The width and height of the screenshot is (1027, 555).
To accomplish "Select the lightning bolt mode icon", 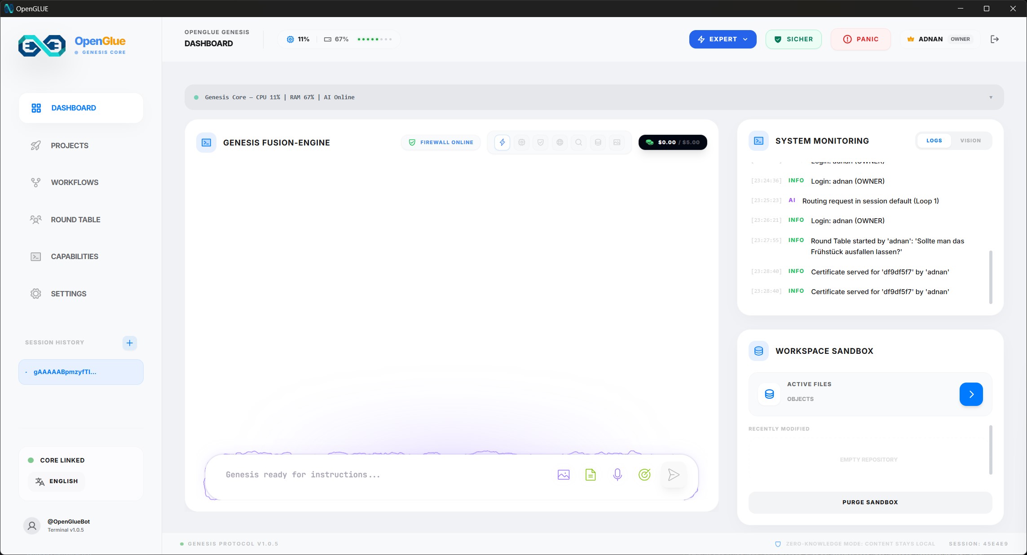I will 502,142.
